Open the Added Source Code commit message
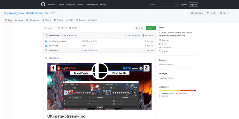239x119 pixels. 89,41
